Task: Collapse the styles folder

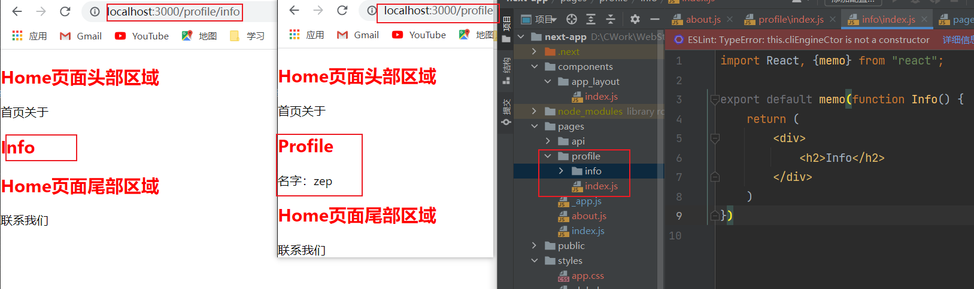Action: coord(534,260)
